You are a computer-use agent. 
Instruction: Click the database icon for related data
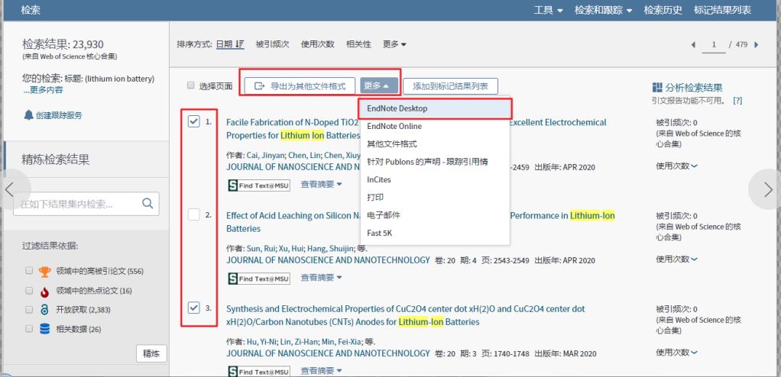click(x=45, y=329)
